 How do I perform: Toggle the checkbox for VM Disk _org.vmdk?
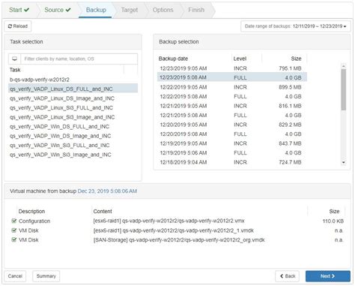14,239
